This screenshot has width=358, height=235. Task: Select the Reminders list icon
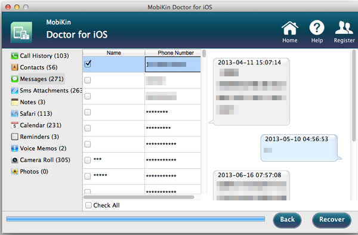pos(14,137)
